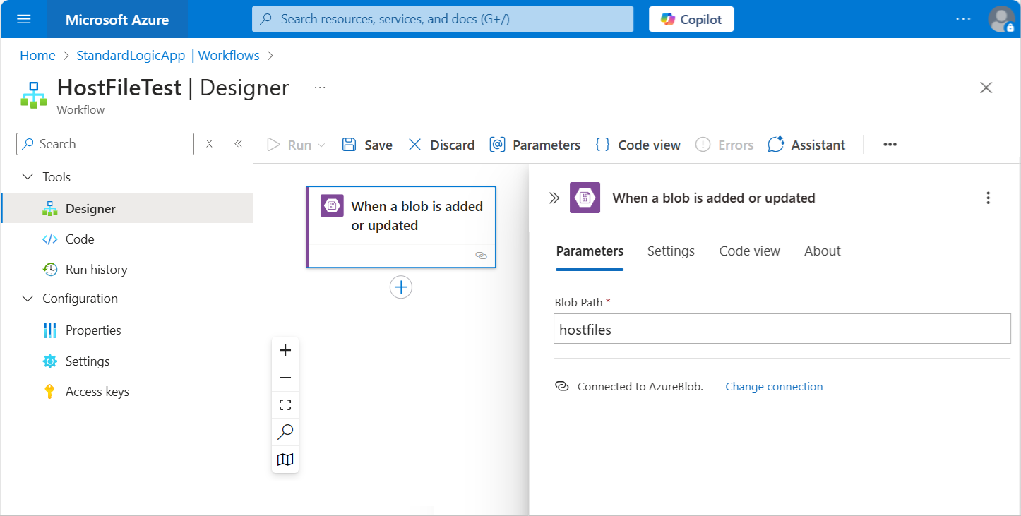Switch to the panel Code view tab
The height and width of the screenshot is (516, 1021).
[x=749, y=251]
